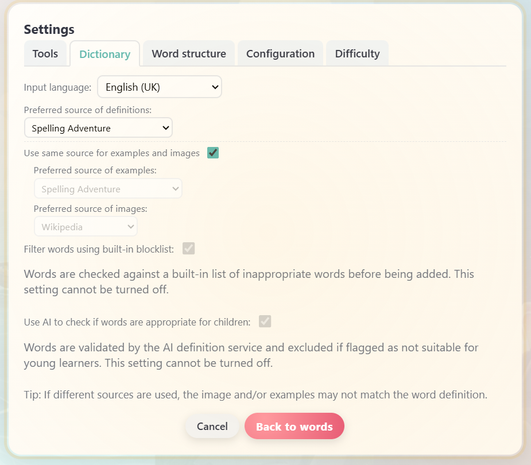Screen dimensions: 531x465
Task: Click the Use same source label text
Action: point(112,153)
